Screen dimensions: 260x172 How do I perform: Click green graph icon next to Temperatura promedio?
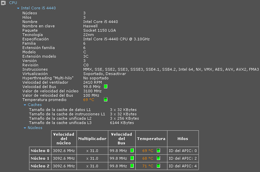106,99
